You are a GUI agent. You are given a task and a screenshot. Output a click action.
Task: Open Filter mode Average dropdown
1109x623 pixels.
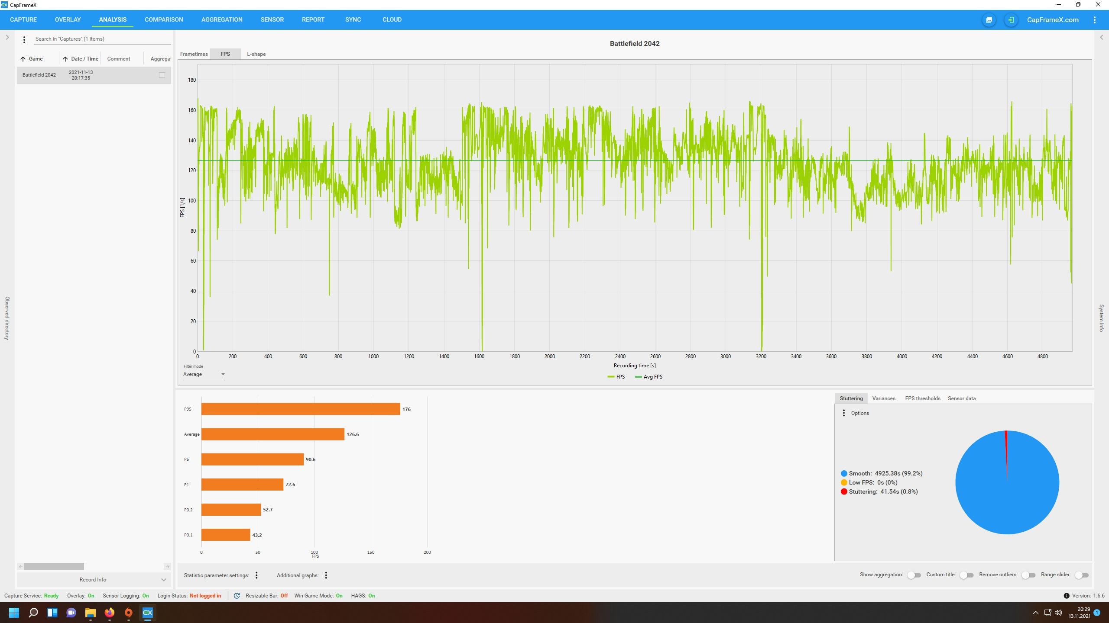click(204, 375)
